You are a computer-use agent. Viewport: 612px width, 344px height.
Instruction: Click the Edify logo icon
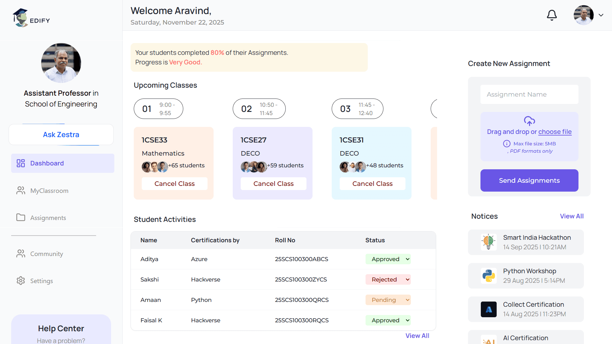click(20, 18)
